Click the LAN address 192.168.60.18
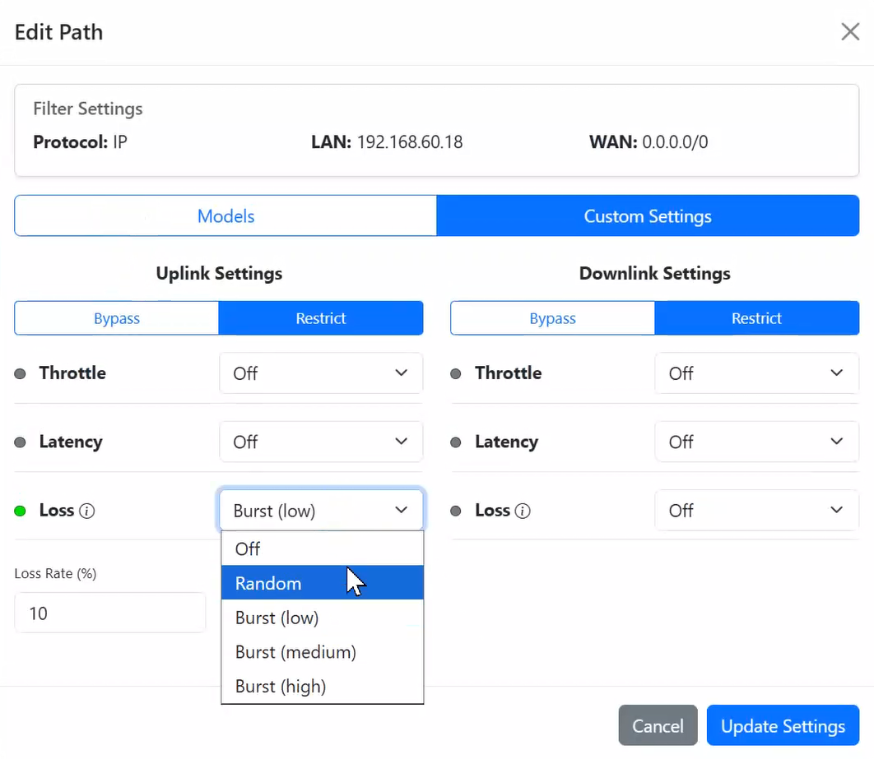Viewport: 874px width, 759px height. click(410, 142)
